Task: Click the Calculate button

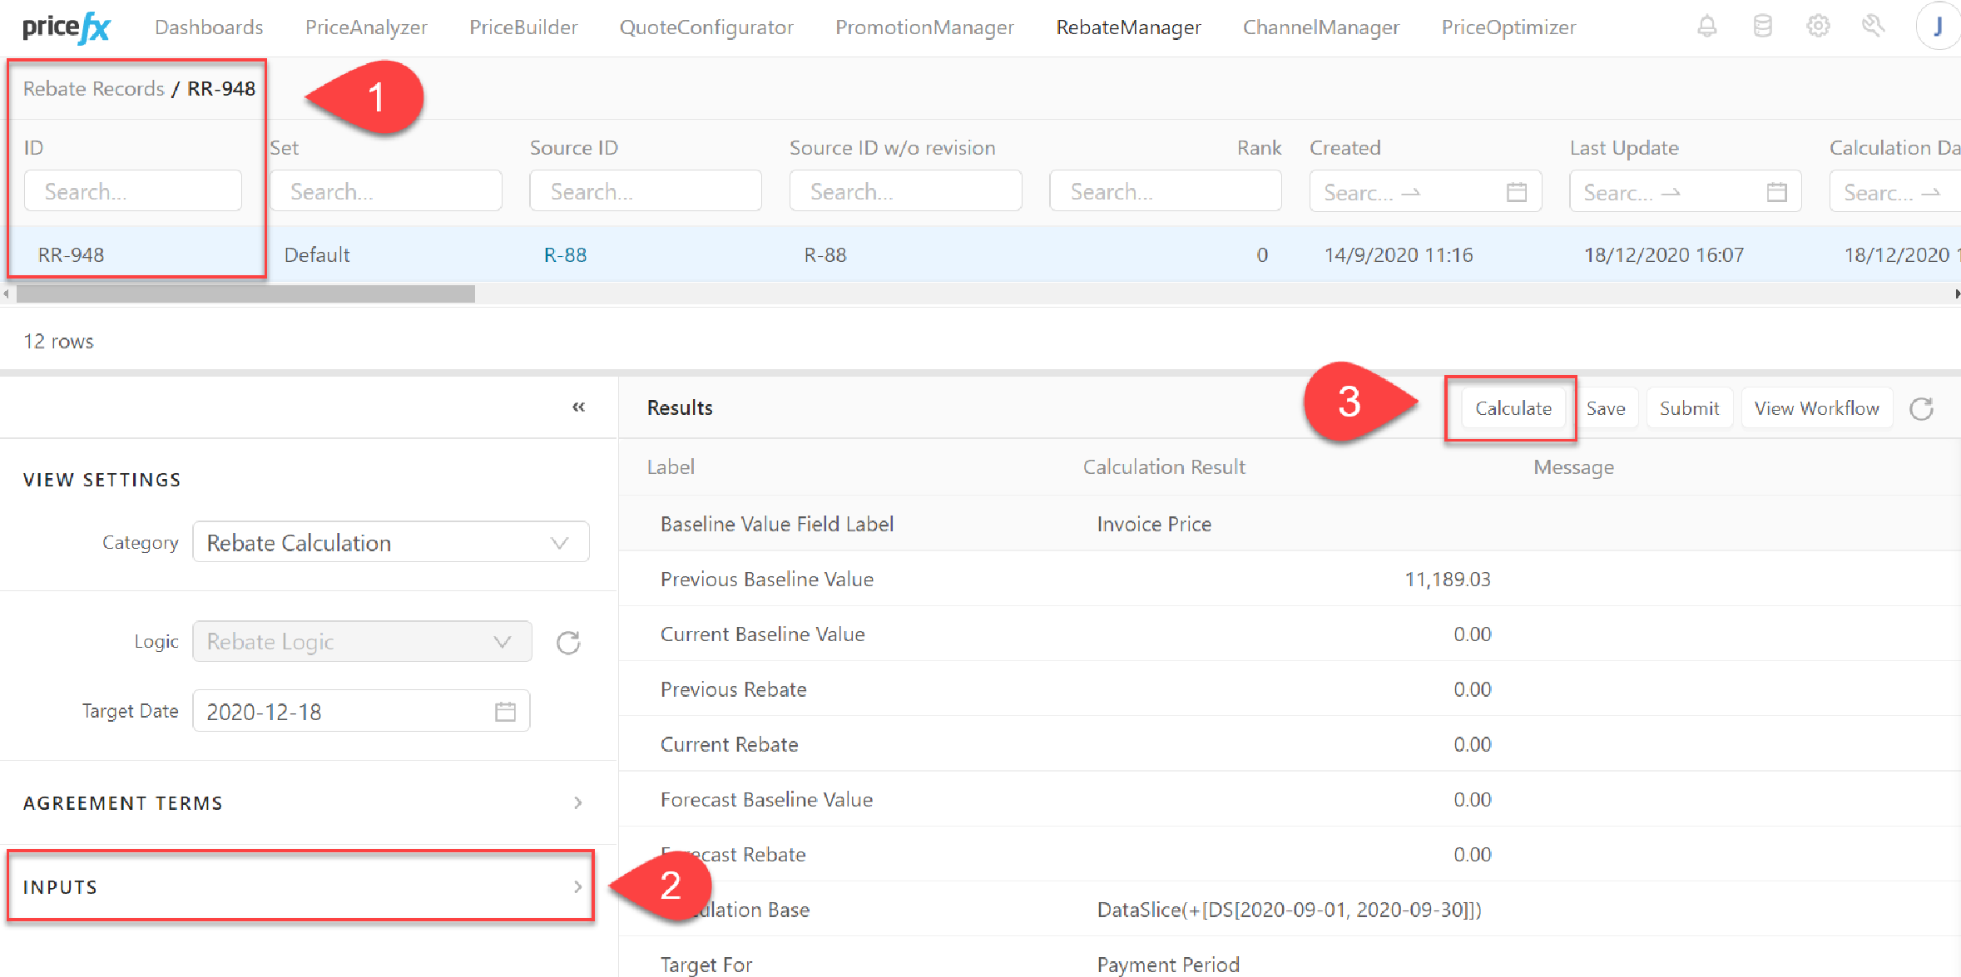Action: coord(1513,407)
